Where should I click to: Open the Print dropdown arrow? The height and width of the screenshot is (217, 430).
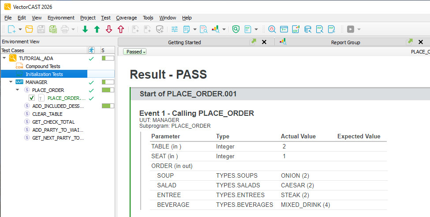(73, 30)
